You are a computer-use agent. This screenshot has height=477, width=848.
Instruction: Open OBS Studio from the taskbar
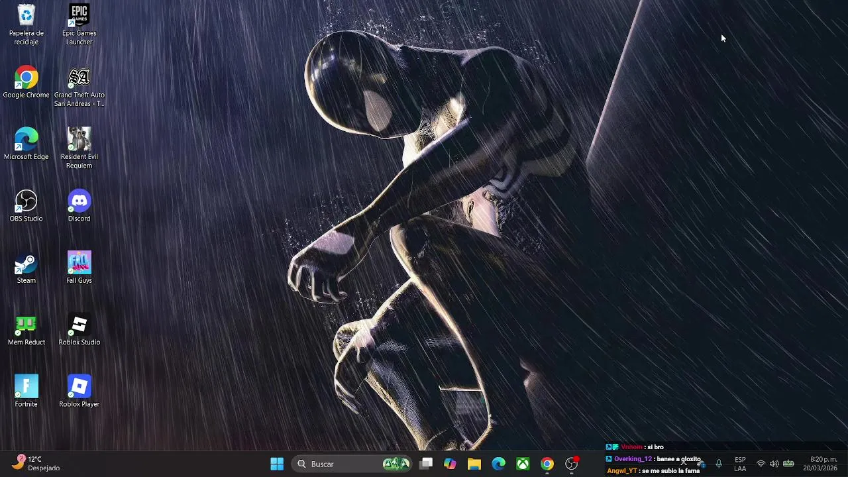(x=572, y=464)
